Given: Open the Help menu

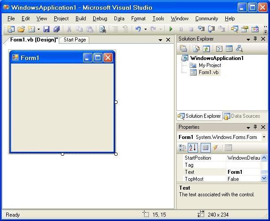Looking at the screenshot, I should (x=230, y=19).
